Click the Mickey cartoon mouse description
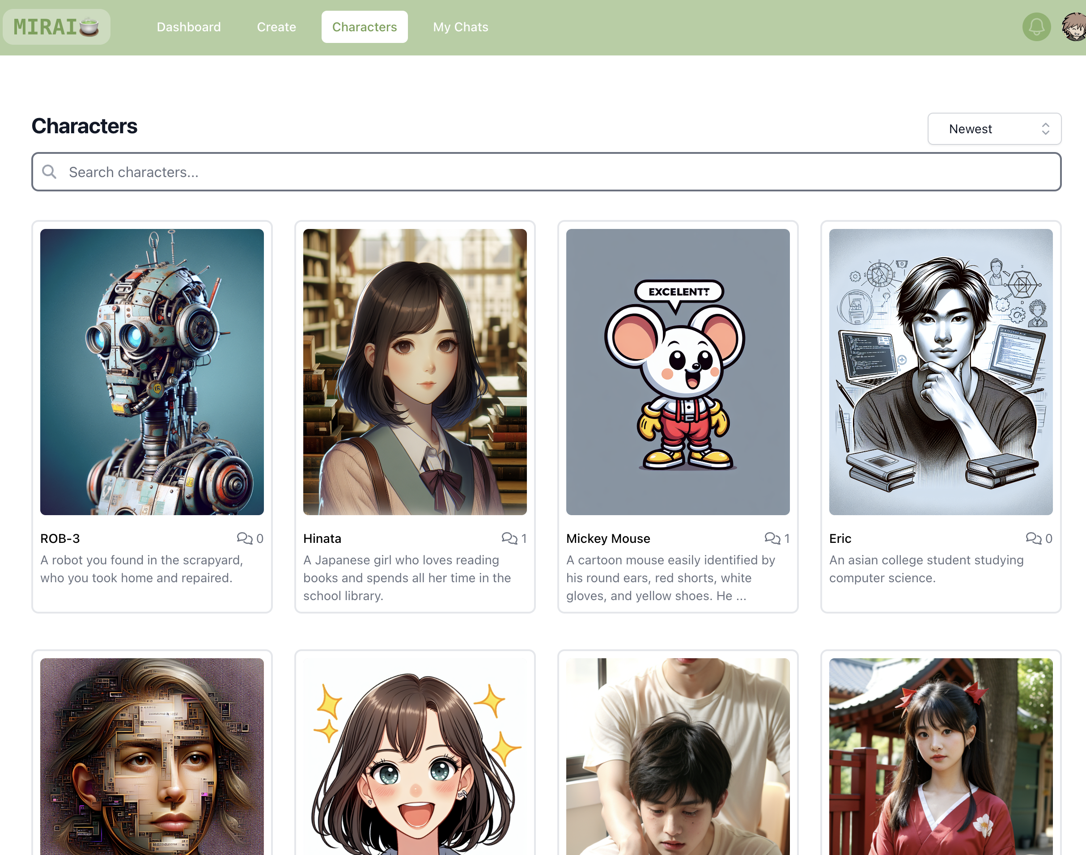This screenshot has height=855, width=1086. [x=670, y=578]
